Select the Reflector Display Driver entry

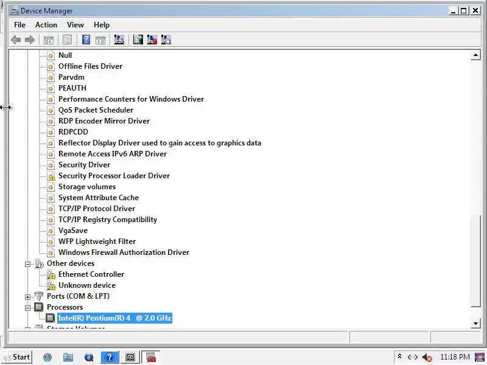pyautogui.click(x=159, y=143)
